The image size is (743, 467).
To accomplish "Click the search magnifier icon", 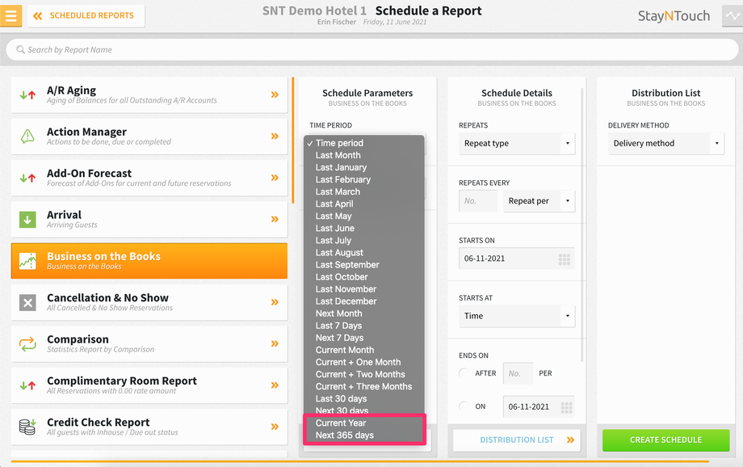I will tap(20, 49).
